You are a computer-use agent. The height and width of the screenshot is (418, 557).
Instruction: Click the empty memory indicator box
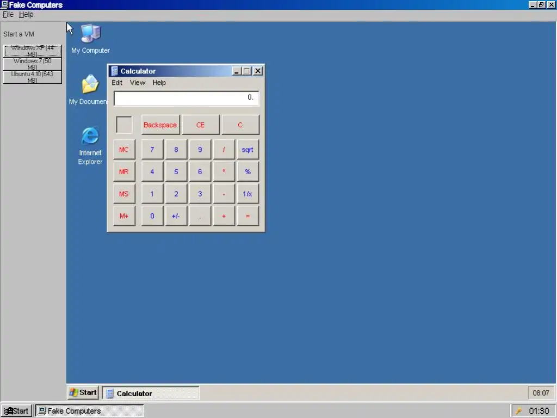coord(124,125)
